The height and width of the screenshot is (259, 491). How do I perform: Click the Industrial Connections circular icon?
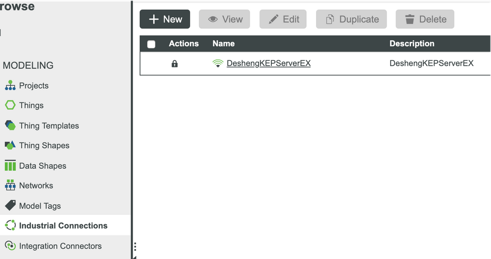(x=10, y=225)
